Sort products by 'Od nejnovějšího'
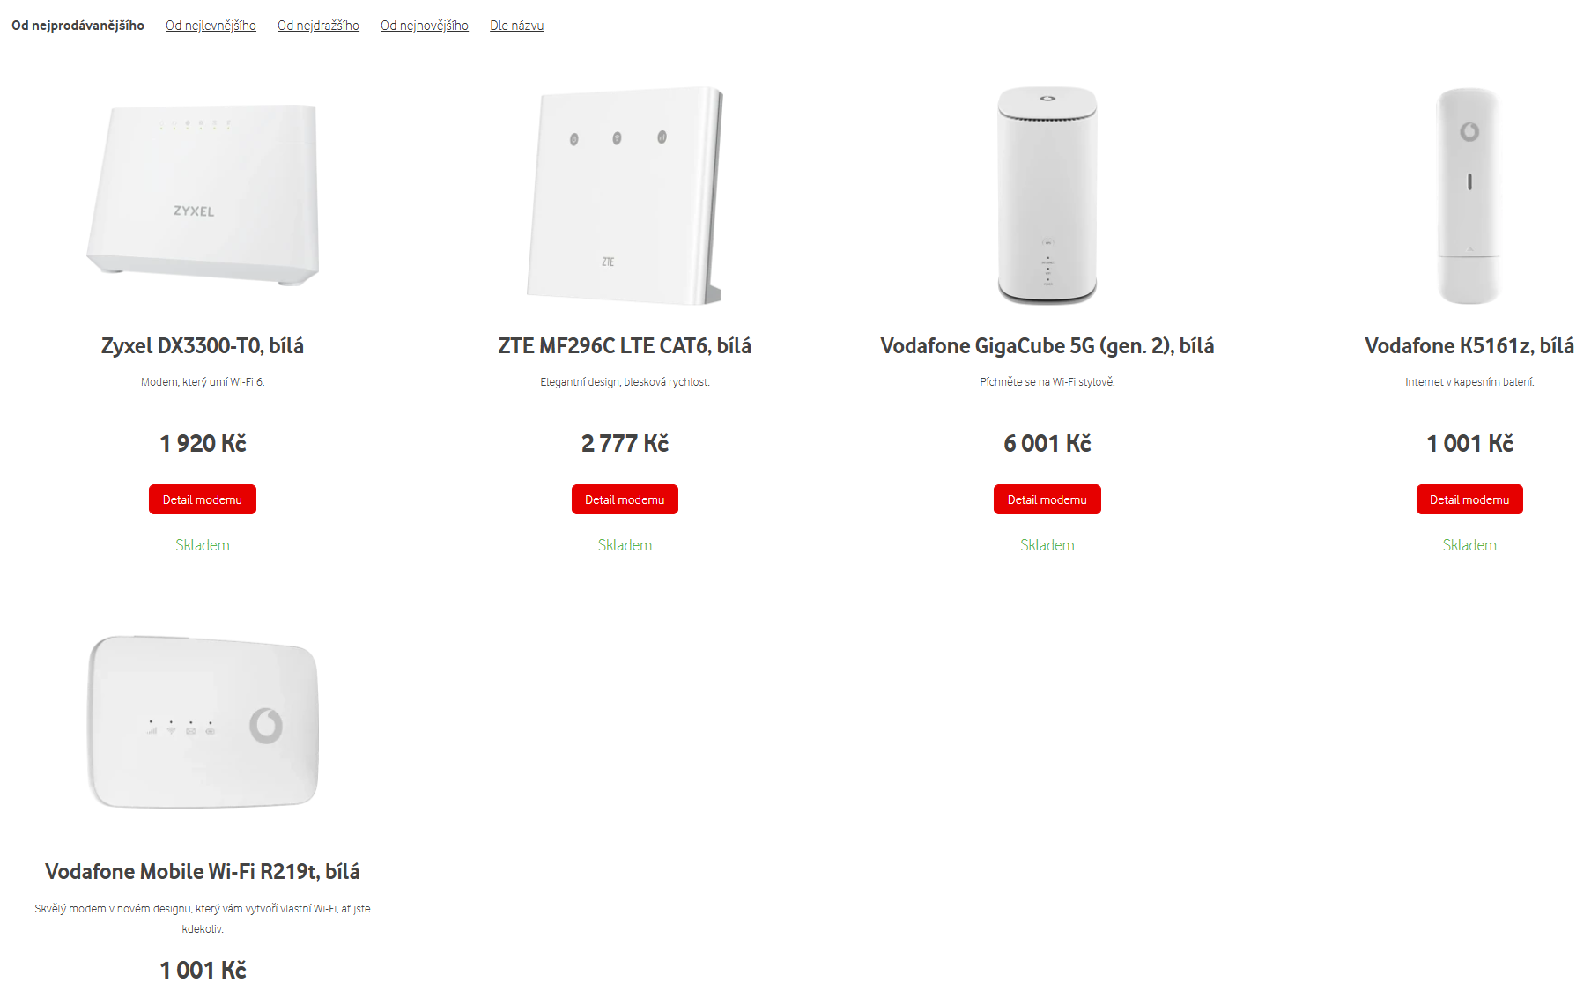The height and width of the screenshot is (990, 1591). click(425, 26)
